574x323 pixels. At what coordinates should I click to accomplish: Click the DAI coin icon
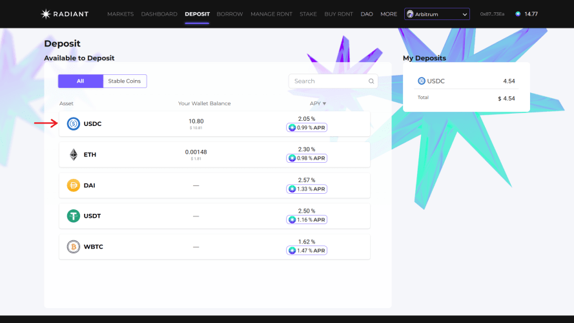73,185
